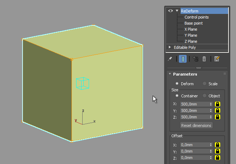
Task: Select Control points sub-object level
Action: click(197, 17)
